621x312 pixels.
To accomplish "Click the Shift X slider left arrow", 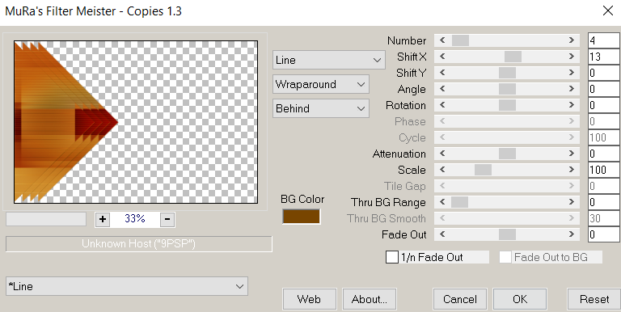I will [x=442, y=57].
